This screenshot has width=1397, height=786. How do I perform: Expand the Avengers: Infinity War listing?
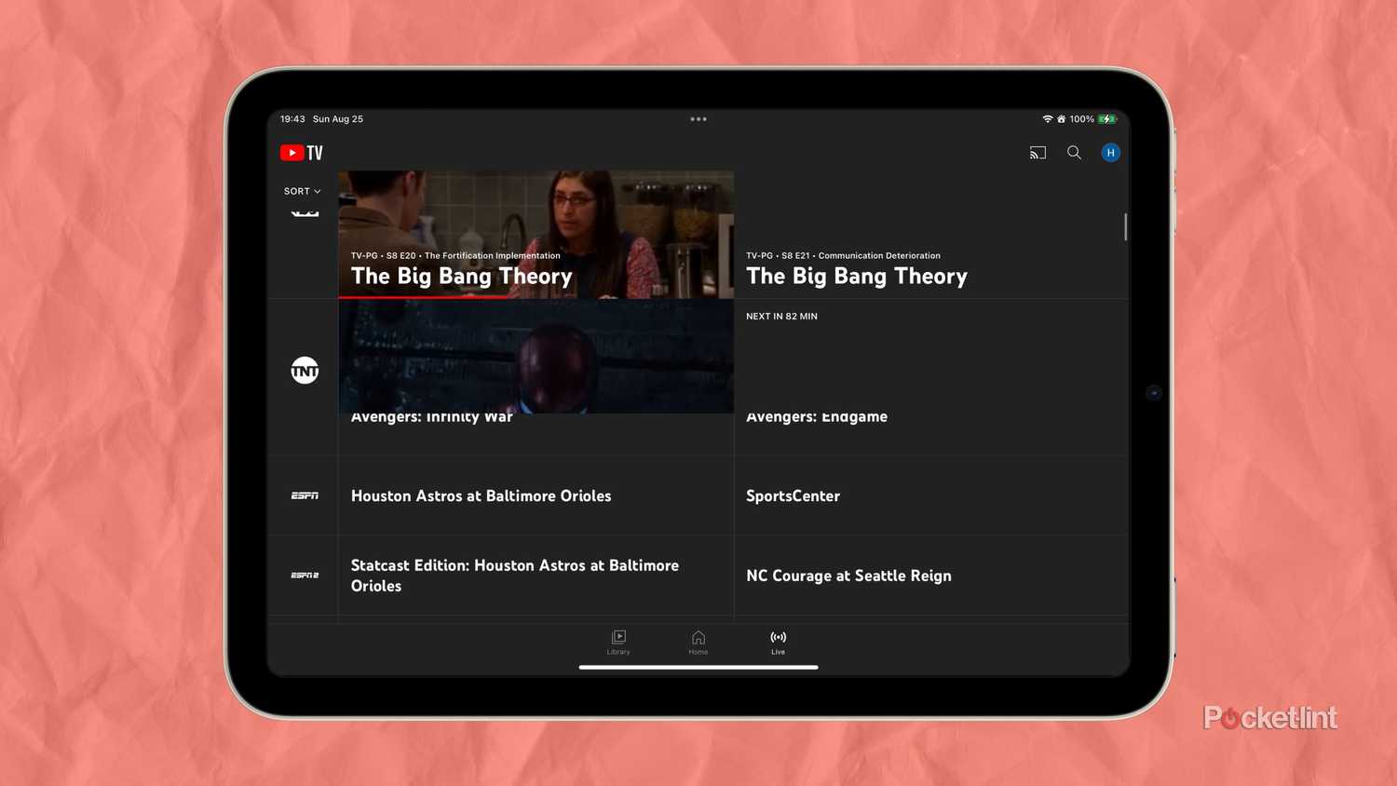tap(431, 416)
